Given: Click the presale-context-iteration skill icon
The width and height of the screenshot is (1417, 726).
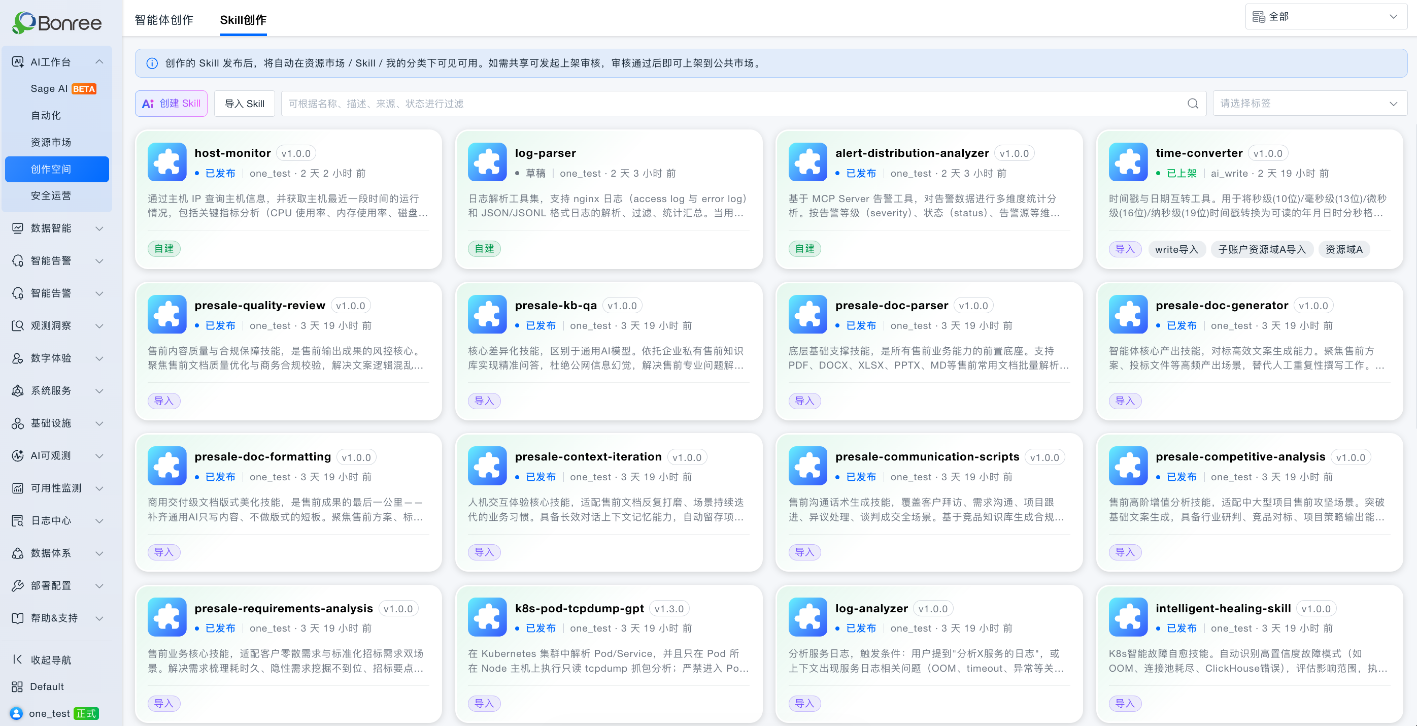Looking at the screenshot, I should (x=487, y=466).
